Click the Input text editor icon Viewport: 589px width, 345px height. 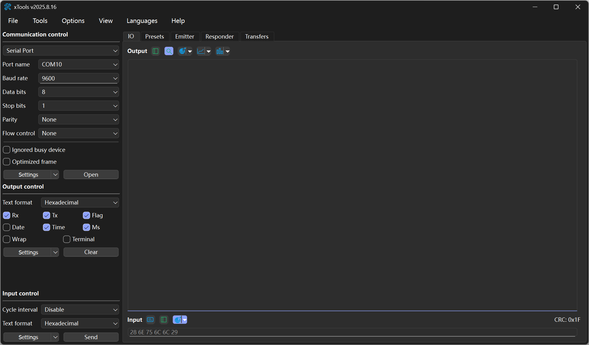pyautogui.click(x=150, y=320)
